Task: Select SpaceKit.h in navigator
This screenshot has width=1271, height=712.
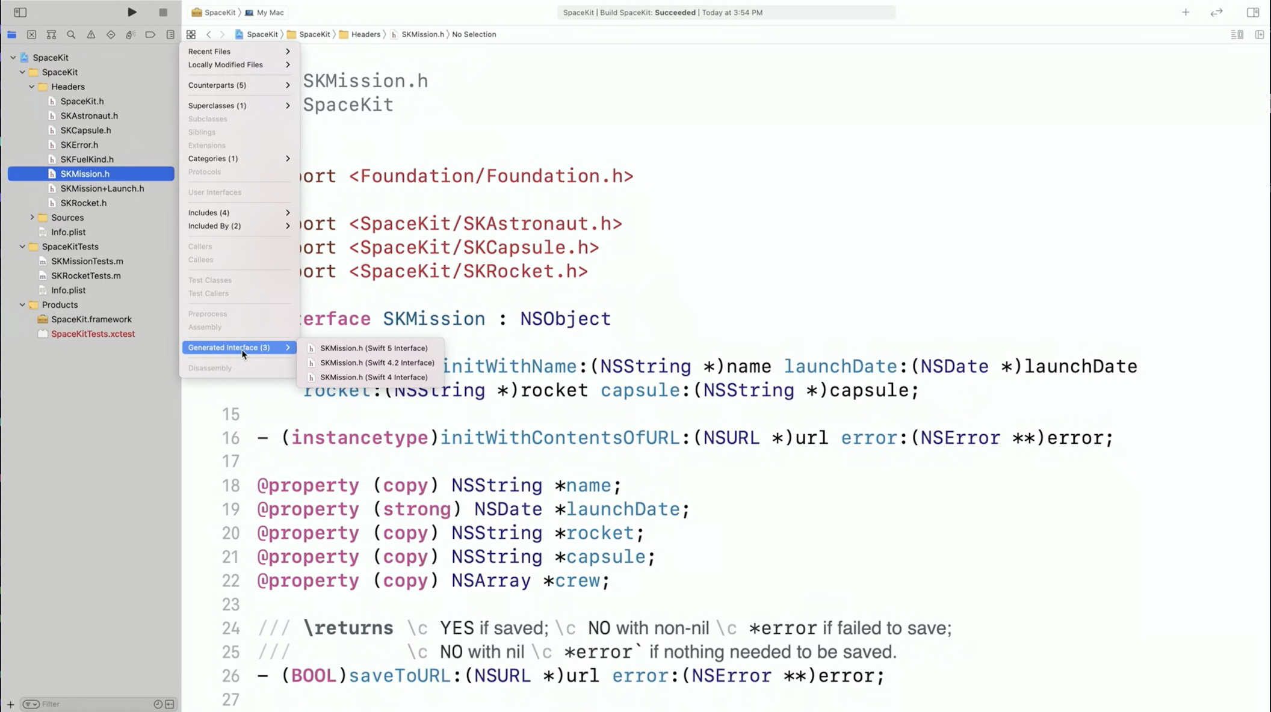Action: click(x=82, y=102)
